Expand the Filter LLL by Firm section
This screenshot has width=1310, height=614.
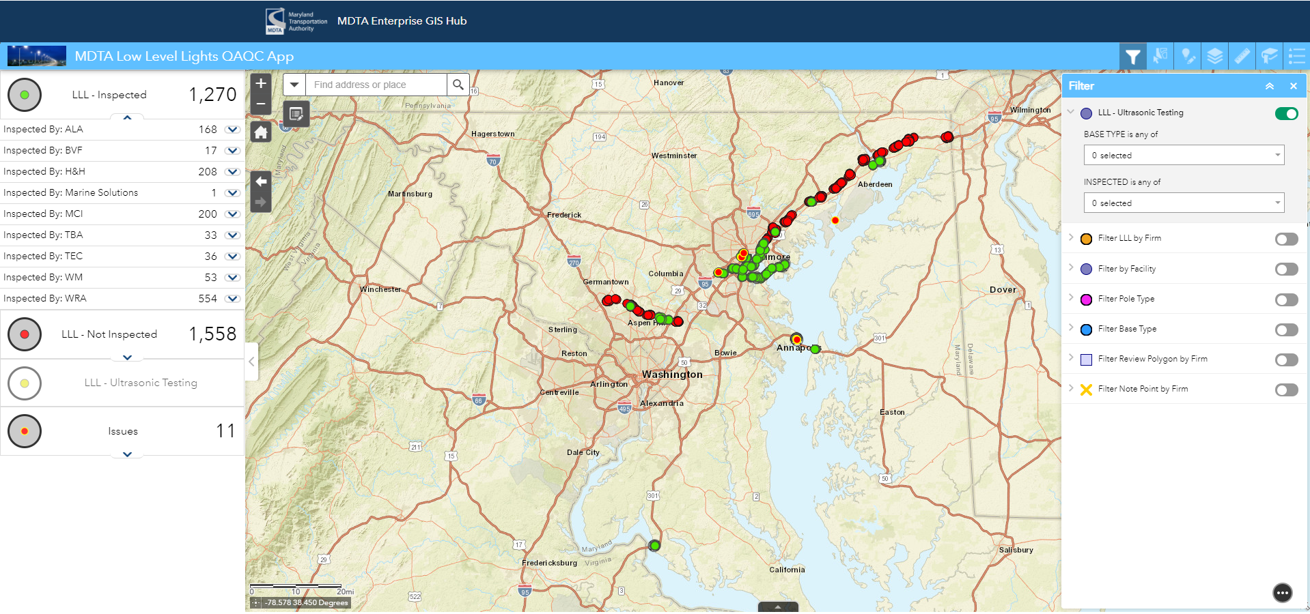[1071, 237]
